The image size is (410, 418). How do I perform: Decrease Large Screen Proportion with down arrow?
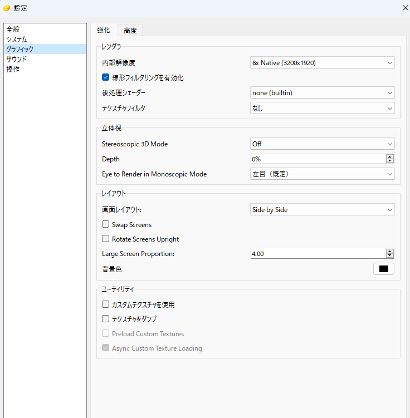pos(389,255)
